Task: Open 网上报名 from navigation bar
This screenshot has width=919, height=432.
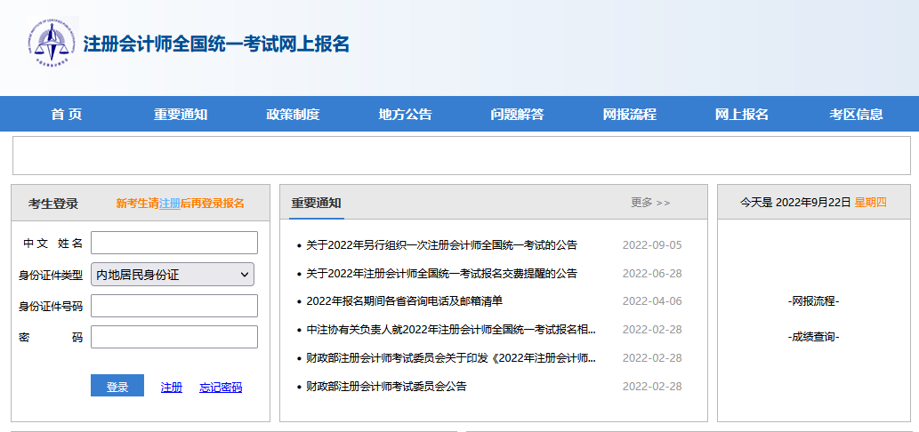Action: pyautogui.click(x=742, y=114)
